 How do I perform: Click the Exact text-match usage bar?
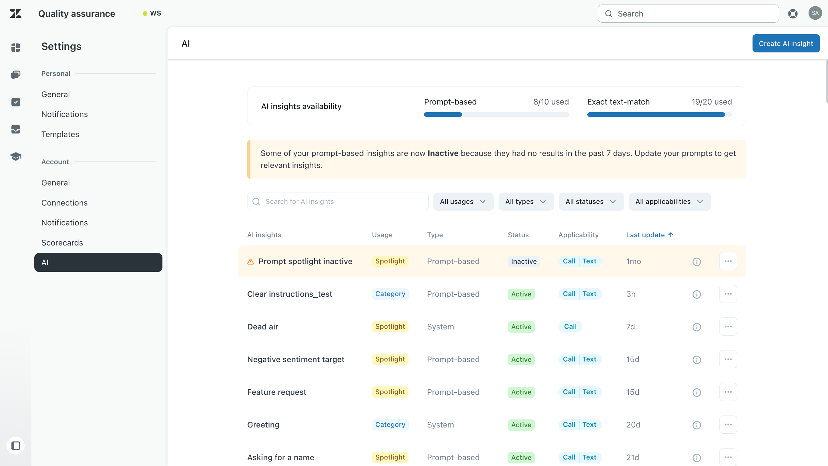pos(659,115)
